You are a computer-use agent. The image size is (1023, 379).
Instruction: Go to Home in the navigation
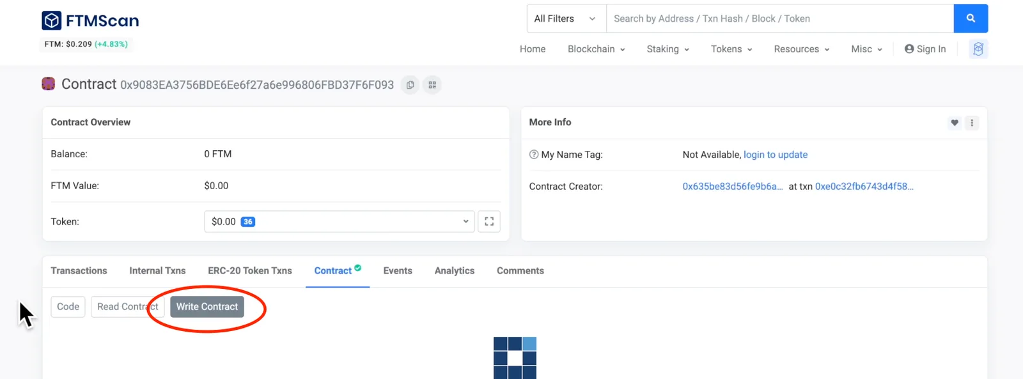click(533, 49)
